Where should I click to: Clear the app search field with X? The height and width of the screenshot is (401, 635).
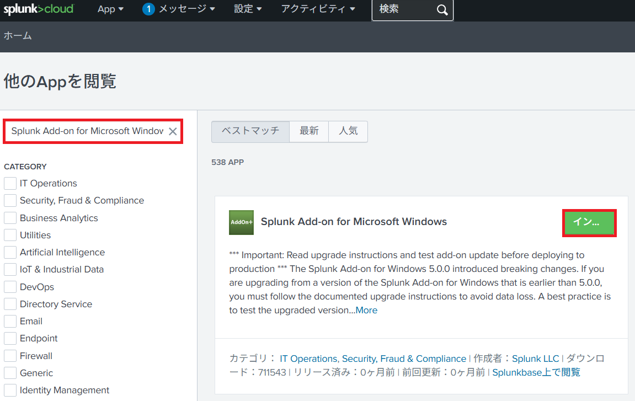pos(173,131)
